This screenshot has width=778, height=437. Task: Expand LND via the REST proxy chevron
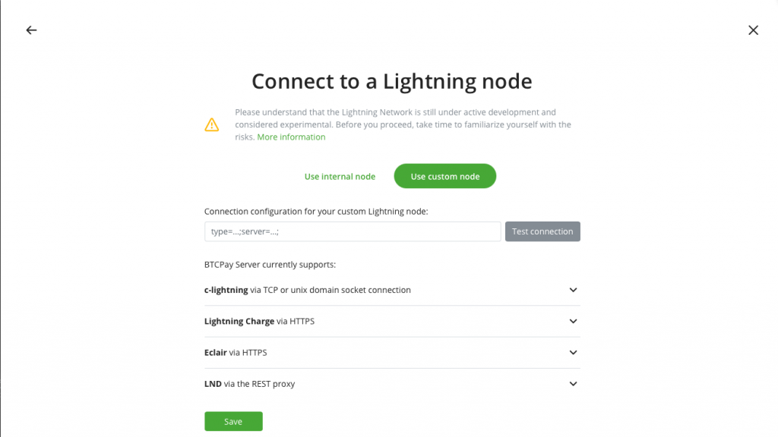pyautogui.click(x=573, y=383)
